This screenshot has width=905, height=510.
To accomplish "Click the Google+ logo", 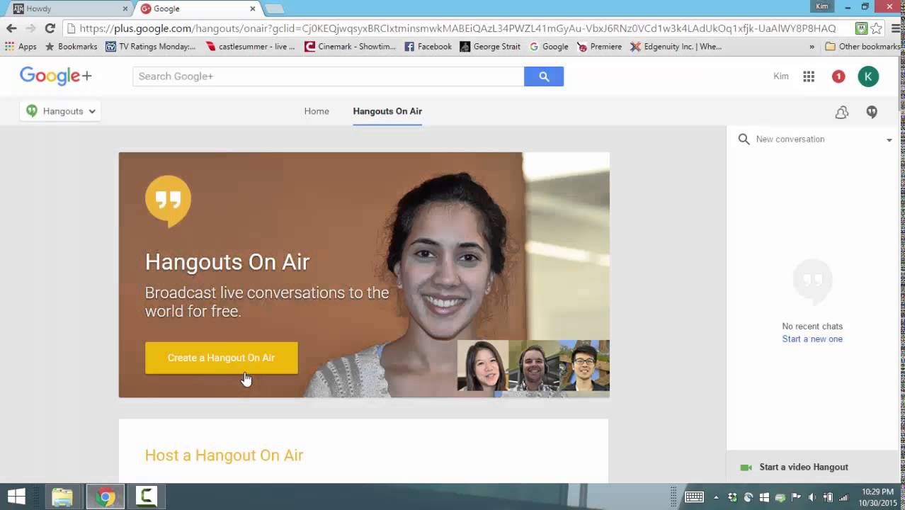I will 55,76.
